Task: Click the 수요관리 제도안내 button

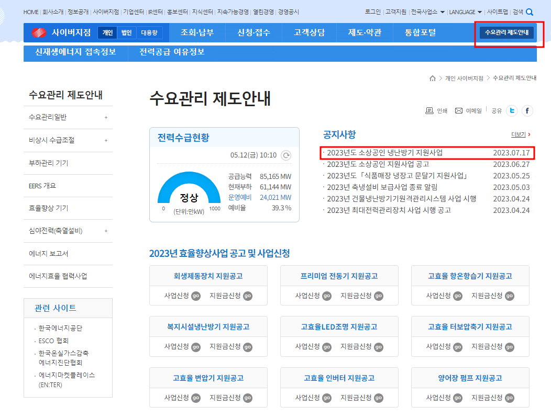Action: (508, 32)
